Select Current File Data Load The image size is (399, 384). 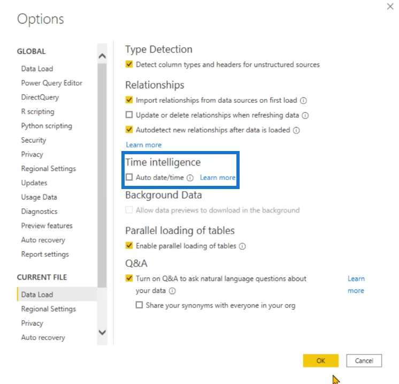[x=57, y=295]
